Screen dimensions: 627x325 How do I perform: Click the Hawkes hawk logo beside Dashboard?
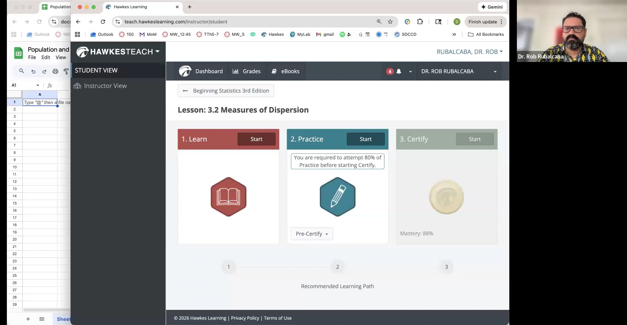tap(185, 71)
